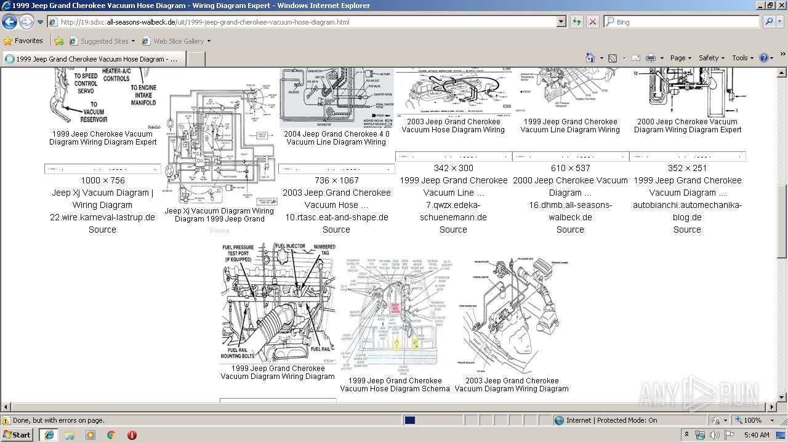Select the 1999 Jeep Grand Cherokee tab
Screen dimensions: 788x443
[93, 59]
